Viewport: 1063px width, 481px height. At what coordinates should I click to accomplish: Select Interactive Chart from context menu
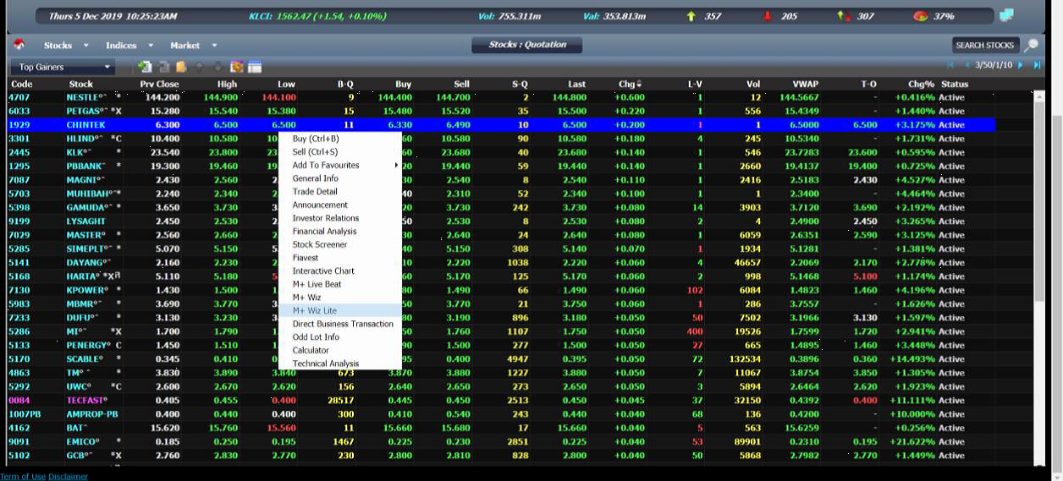pyautogui.click(x=323, y=271)
